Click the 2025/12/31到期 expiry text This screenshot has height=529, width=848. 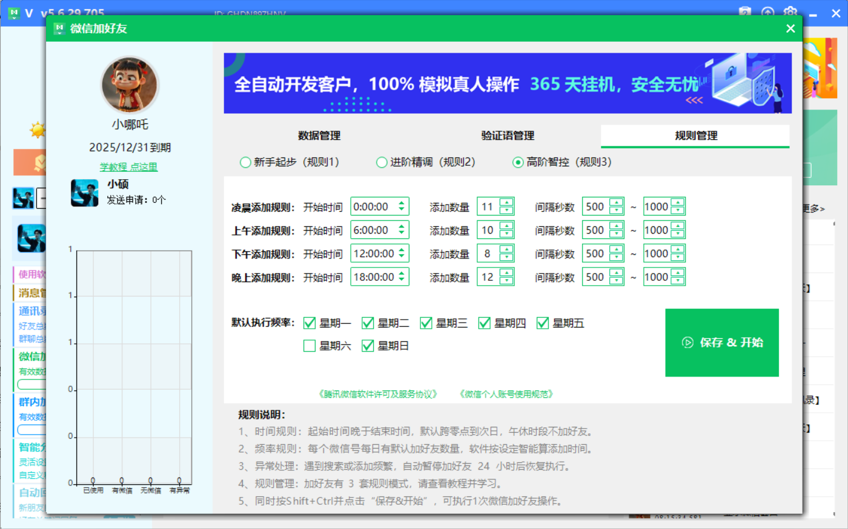[130, 147]
